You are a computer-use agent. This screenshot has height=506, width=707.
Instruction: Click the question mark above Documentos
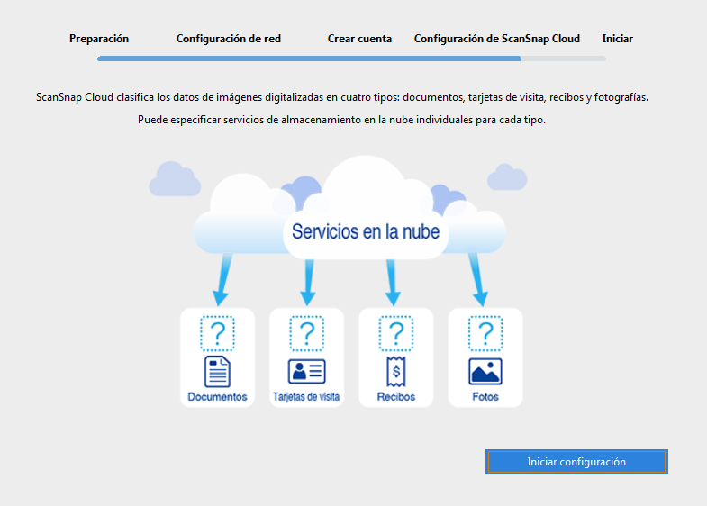(x=217, y=333)
